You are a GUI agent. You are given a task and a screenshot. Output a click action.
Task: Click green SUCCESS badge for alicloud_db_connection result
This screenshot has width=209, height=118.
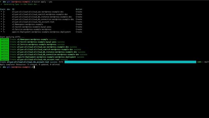point(5,54)
